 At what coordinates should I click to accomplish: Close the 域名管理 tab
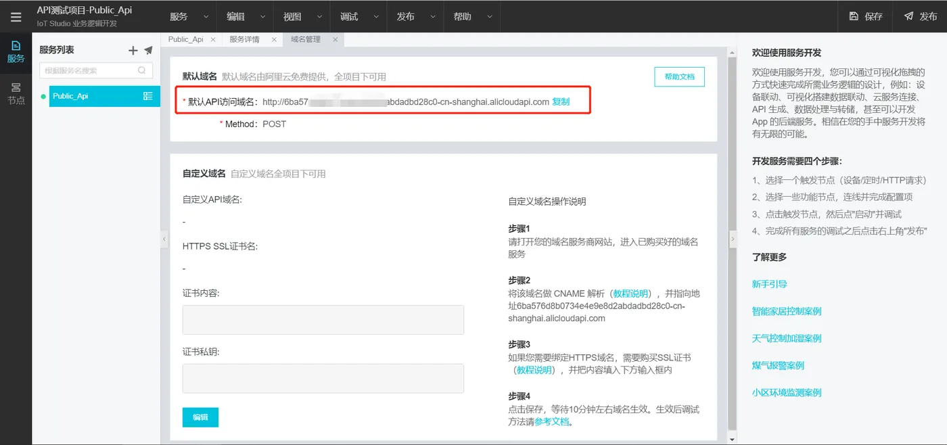click(x=335, y=40)
